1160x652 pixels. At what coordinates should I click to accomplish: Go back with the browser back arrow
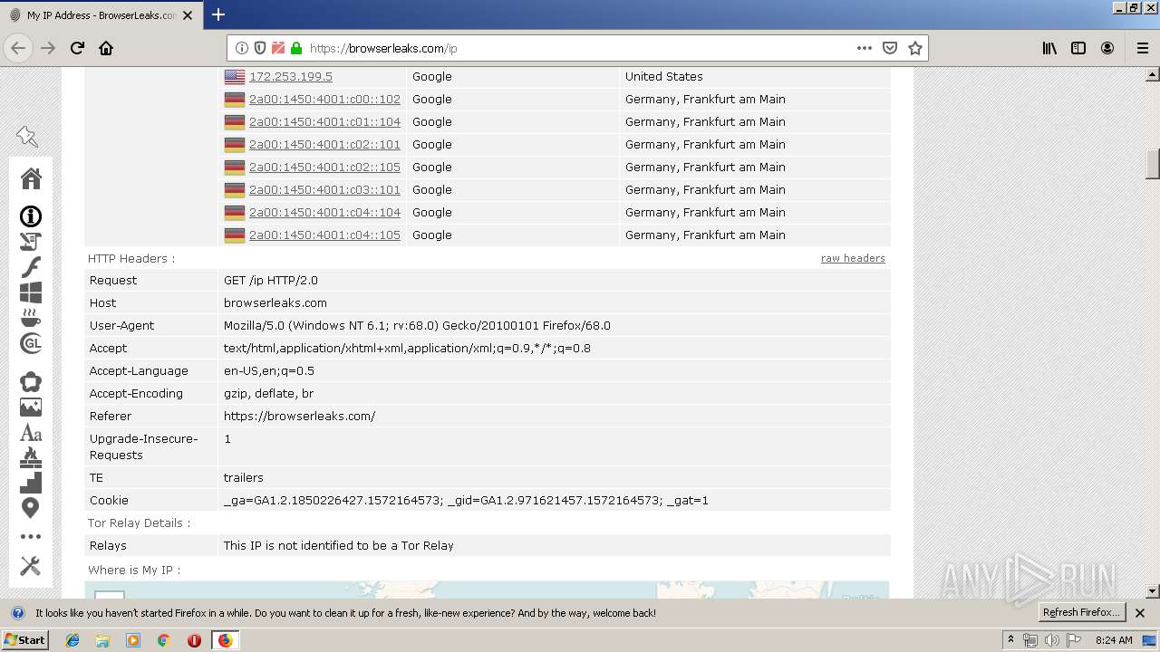19,48
